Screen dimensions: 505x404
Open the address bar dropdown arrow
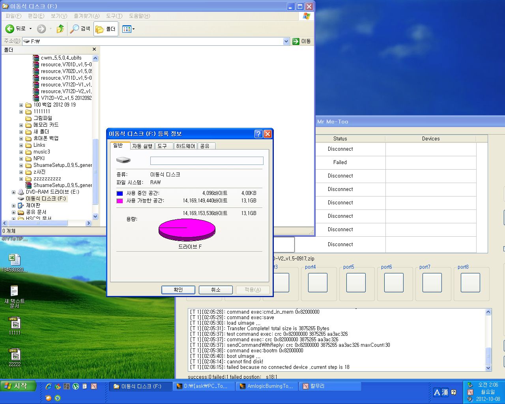(286, 41)
